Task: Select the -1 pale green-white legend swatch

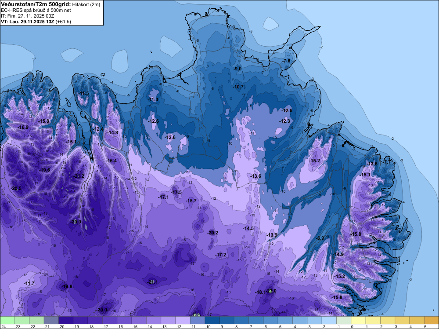Action: (344, 320)
